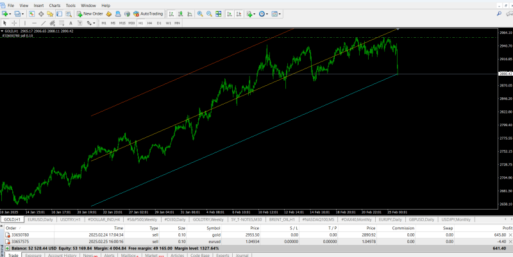Open a new chart window
This screenshot has height=257, width=513.
(x=5, y=13)
